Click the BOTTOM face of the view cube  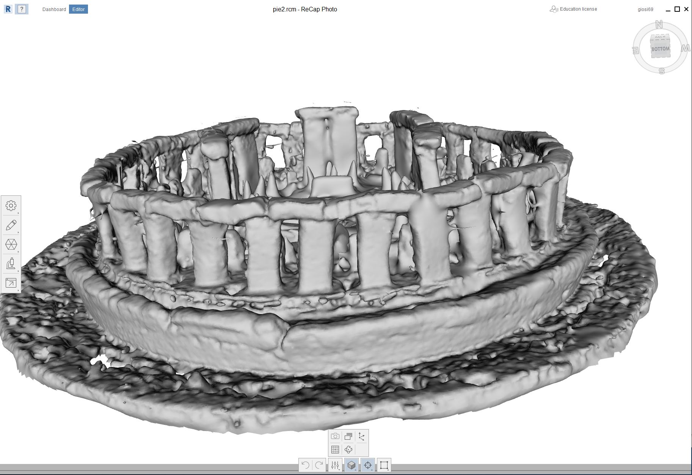pyautogui.click(x=660, y=49)
